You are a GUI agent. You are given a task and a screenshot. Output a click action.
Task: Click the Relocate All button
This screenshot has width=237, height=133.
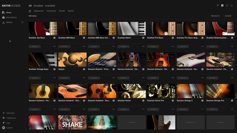tap(215, 16)
